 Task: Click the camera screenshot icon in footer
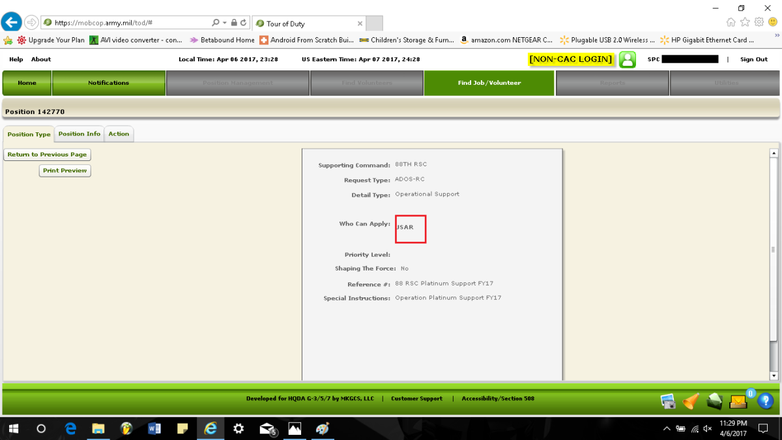click(x=668, y=402)
